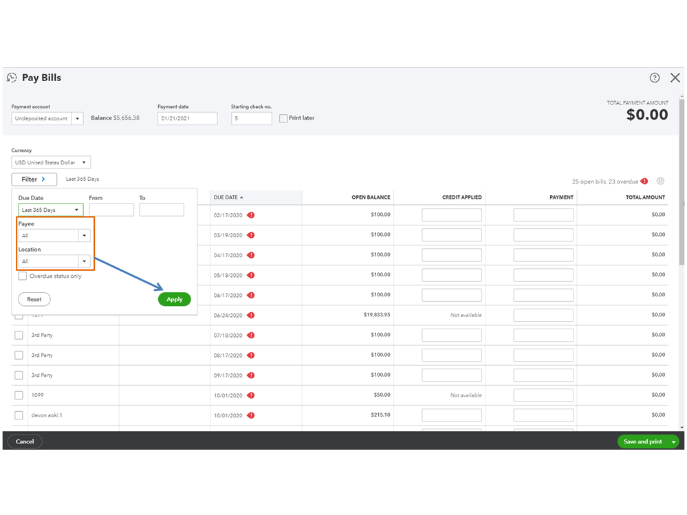Viewport: 687px width, 515px height.
Task: Click overdue icon for 06/24/2020 bill
Action: [x=250, y=316]
